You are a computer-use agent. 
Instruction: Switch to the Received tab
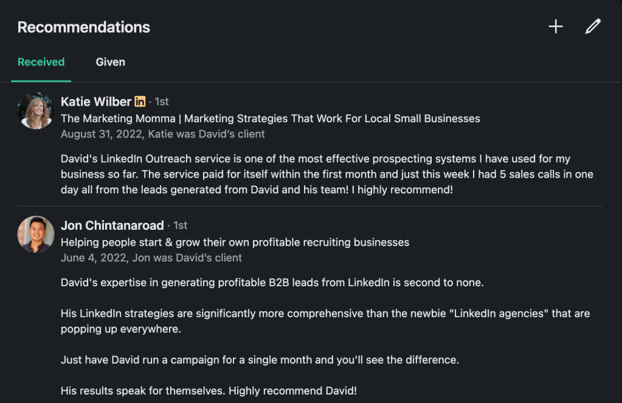pyautogui.click(x=41, y=62)
